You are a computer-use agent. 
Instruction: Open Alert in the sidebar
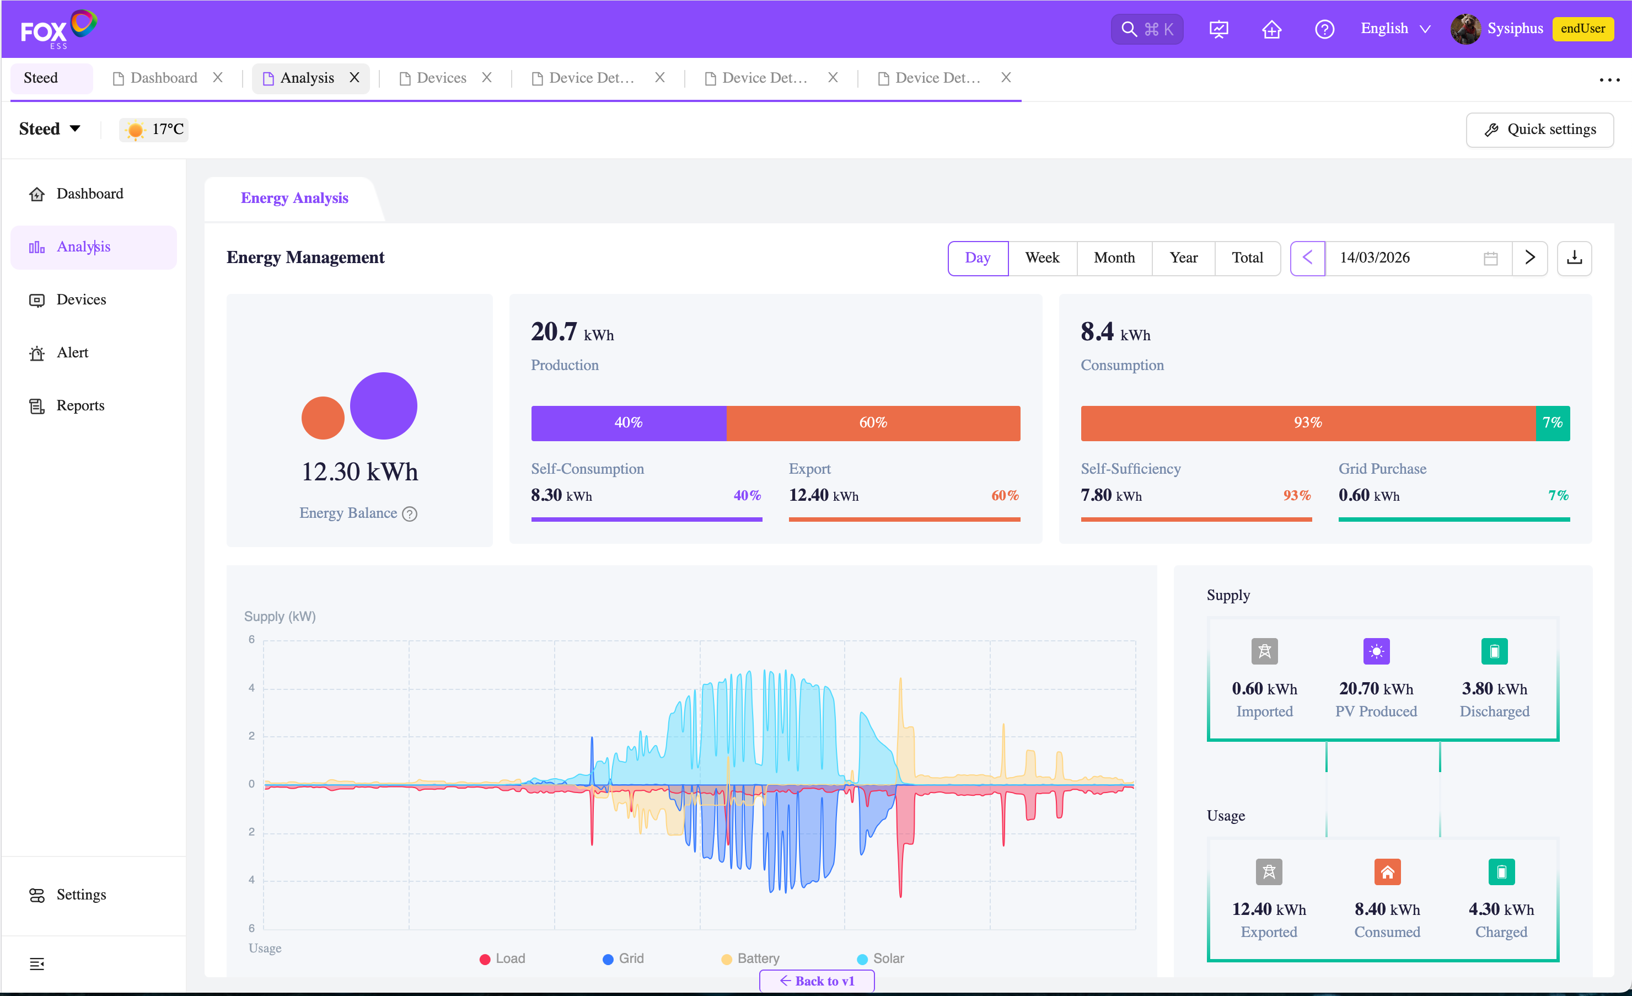[72, 352]
